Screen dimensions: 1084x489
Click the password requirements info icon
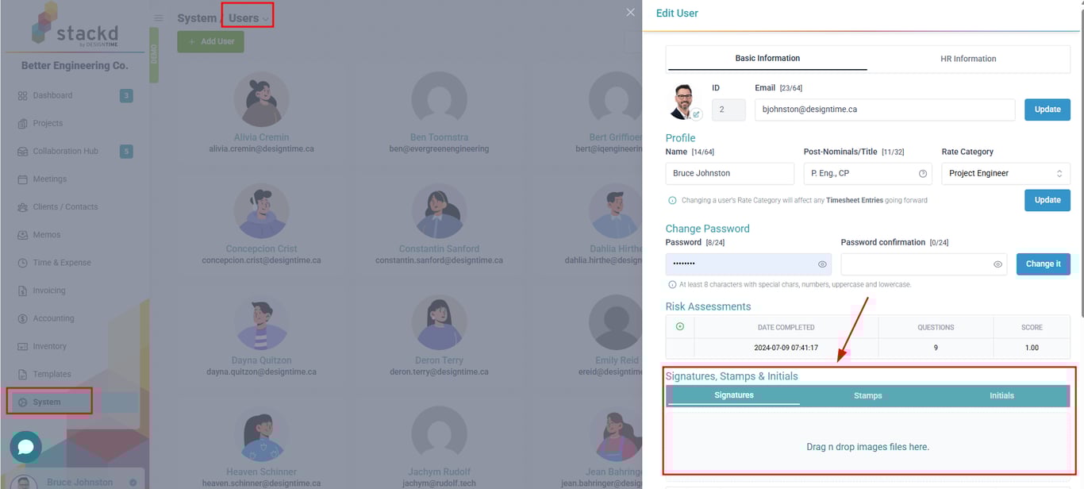[672, 284]
